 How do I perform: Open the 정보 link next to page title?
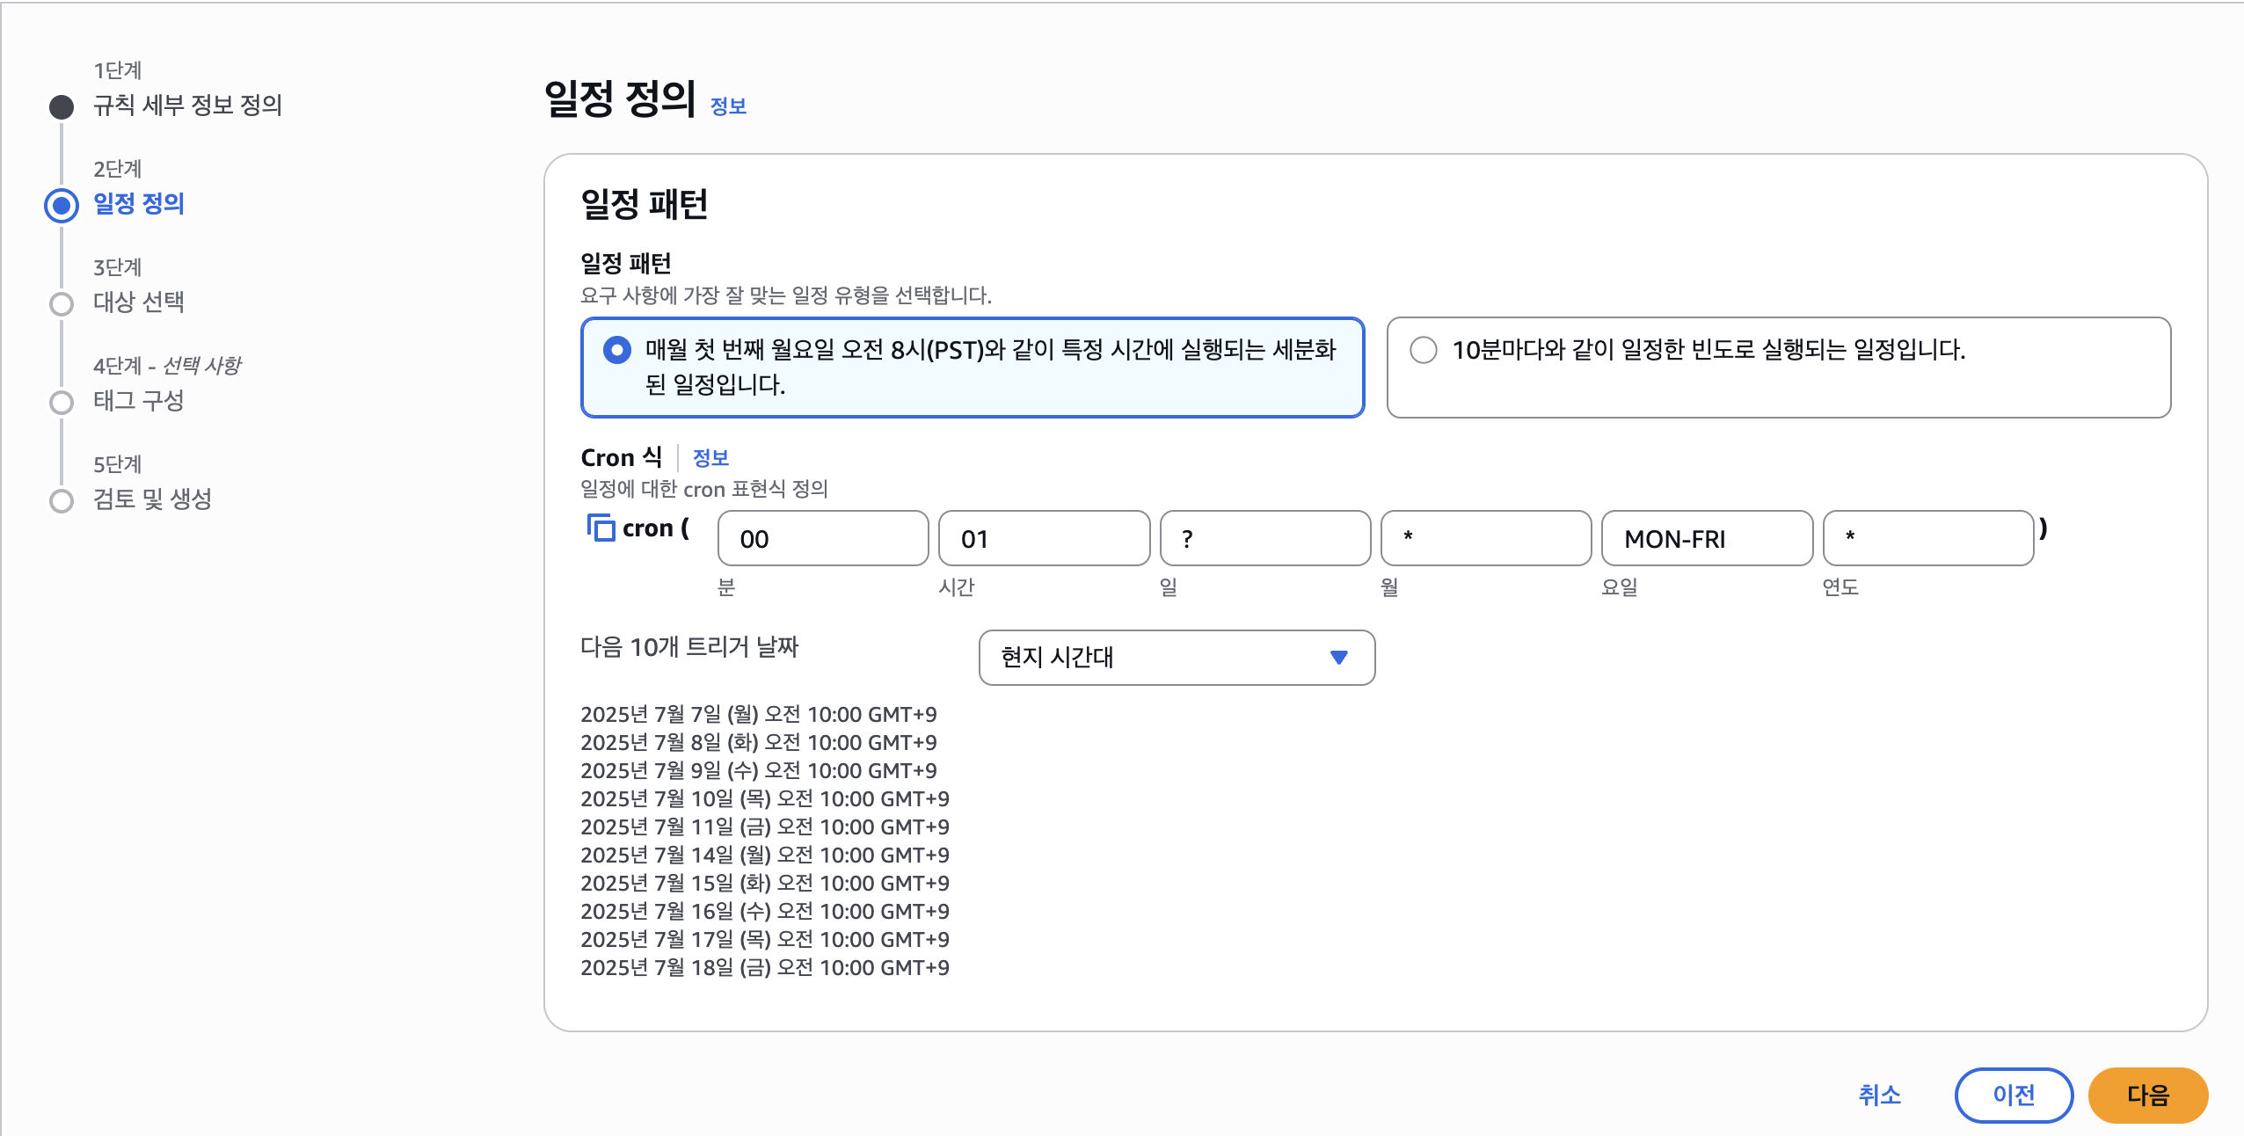(728, 106)
